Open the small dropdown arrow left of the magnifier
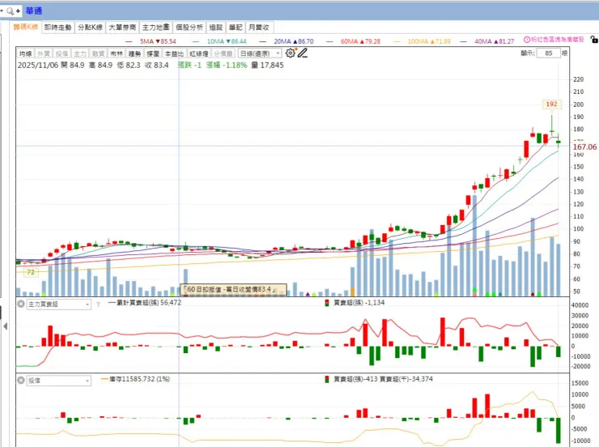The width and height of the screenshot is (599, 447). tap(2, 11)
